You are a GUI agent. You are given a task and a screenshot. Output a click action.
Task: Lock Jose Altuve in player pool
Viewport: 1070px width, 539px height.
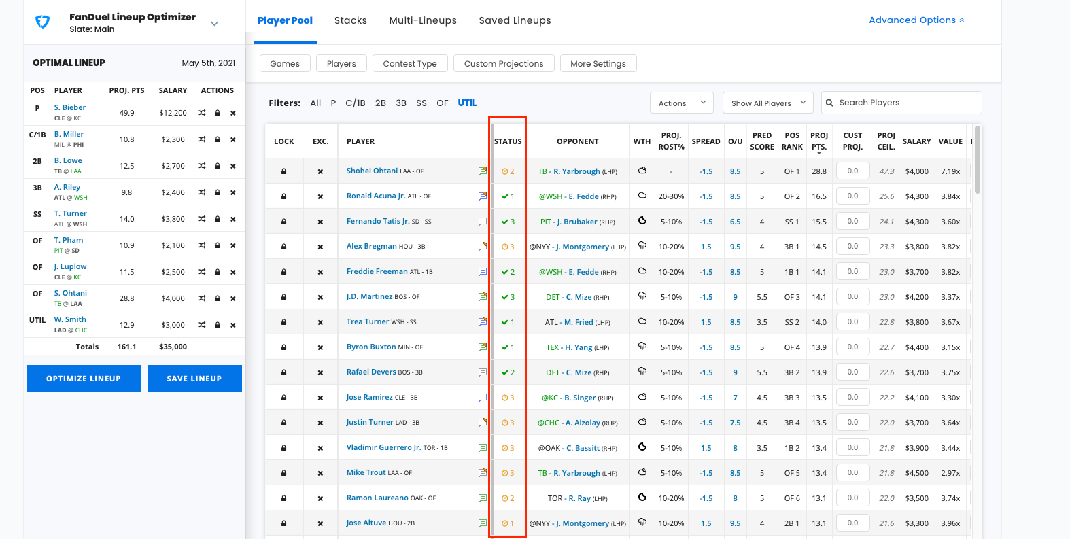point(283,523)
